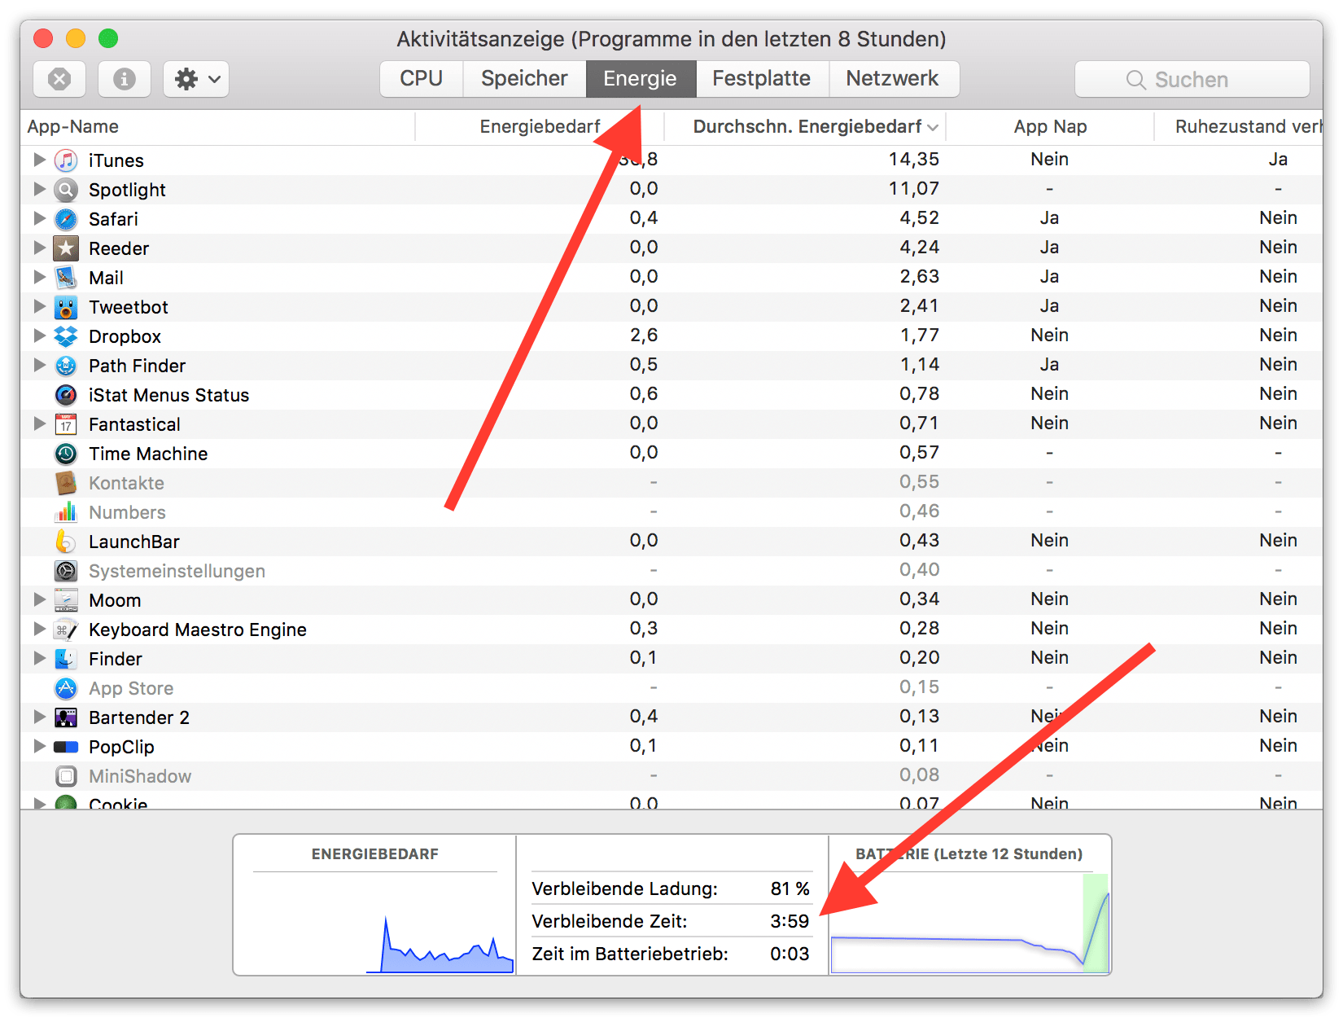This screenshot has height=1018, width=1343.
Task: Click the Reeder star icon
Action: tap(66, 248)
